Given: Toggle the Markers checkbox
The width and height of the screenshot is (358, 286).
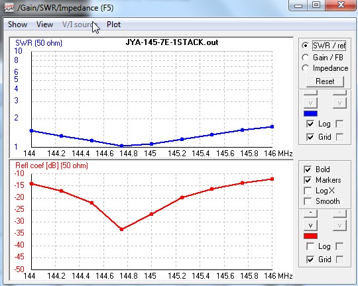Looking at the screenshot, I should point(308,180).
